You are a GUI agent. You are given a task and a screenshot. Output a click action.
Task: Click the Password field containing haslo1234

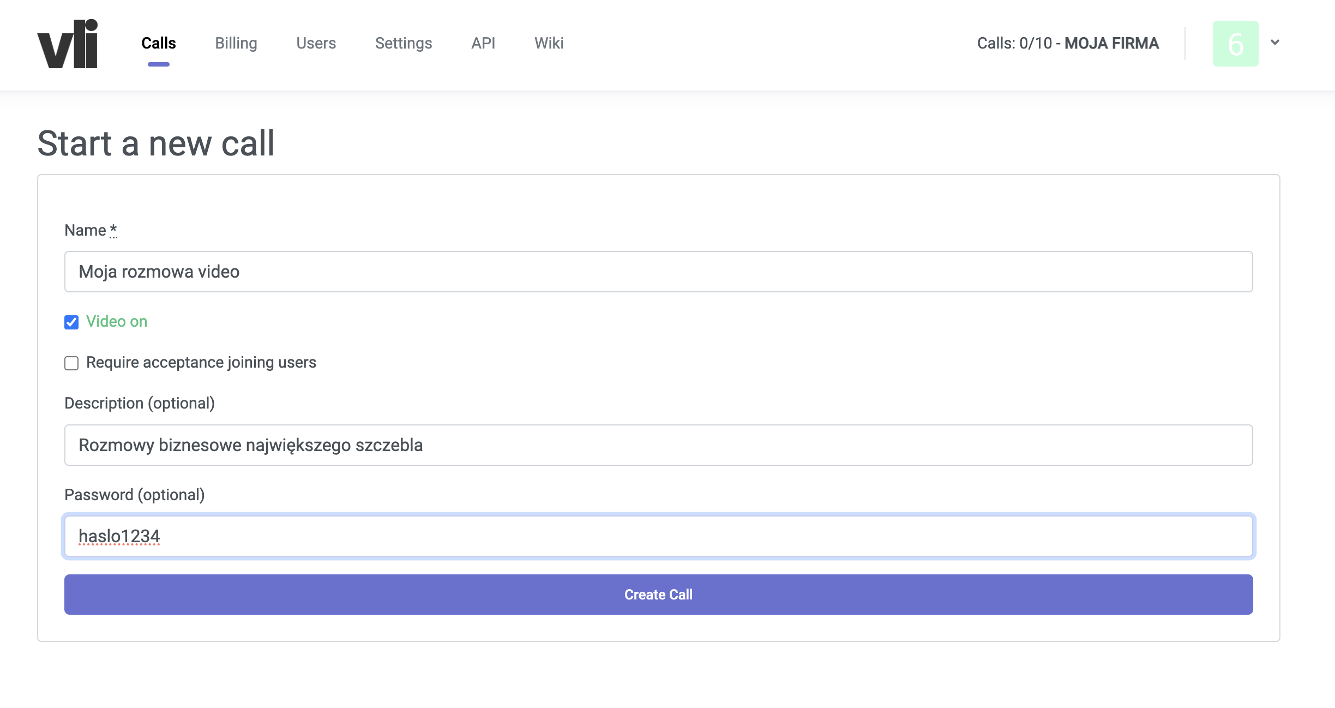[x=658, y=536]
